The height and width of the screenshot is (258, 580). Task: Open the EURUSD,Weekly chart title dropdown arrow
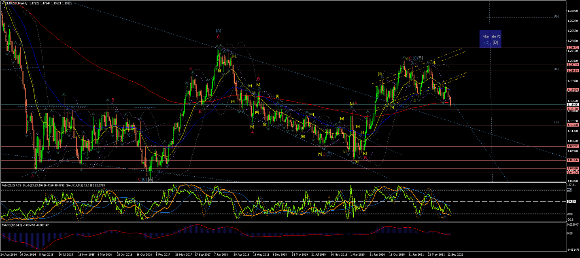2,3
